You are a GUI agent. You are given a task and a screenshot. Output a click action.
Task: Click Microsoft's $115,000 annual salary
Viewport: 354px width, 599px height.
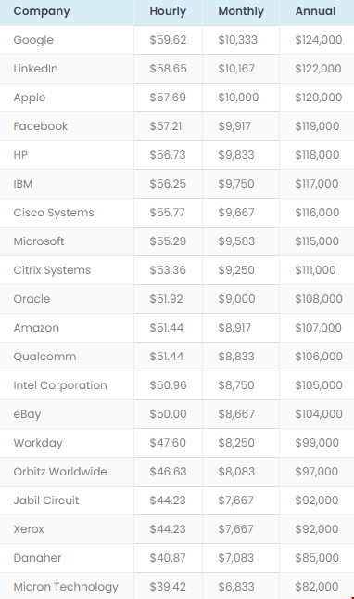point(317,241)
